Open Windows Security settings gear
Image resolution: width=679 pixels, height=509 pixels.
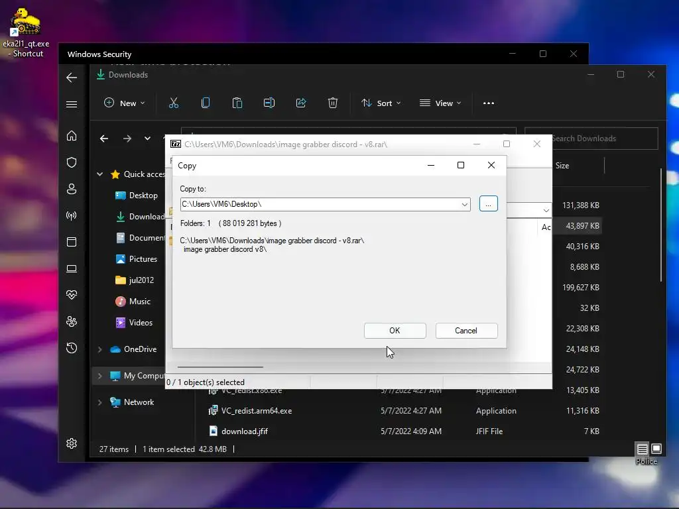72,443
